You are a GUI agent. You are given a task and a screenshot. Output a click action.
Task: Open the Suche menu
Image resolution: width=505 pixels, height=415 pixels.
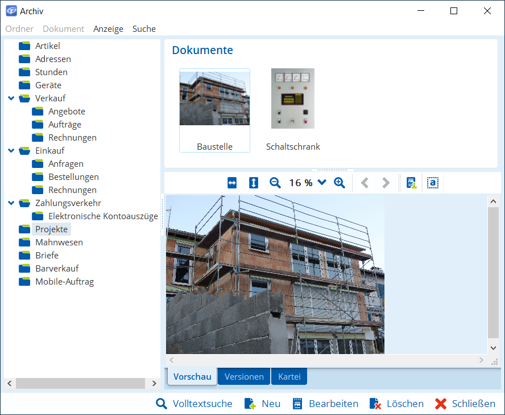144,29
